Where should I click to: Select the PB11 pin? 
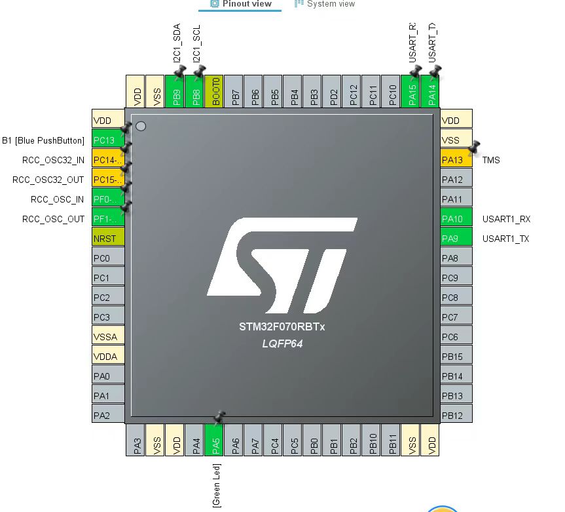click(x=391, y=440)
